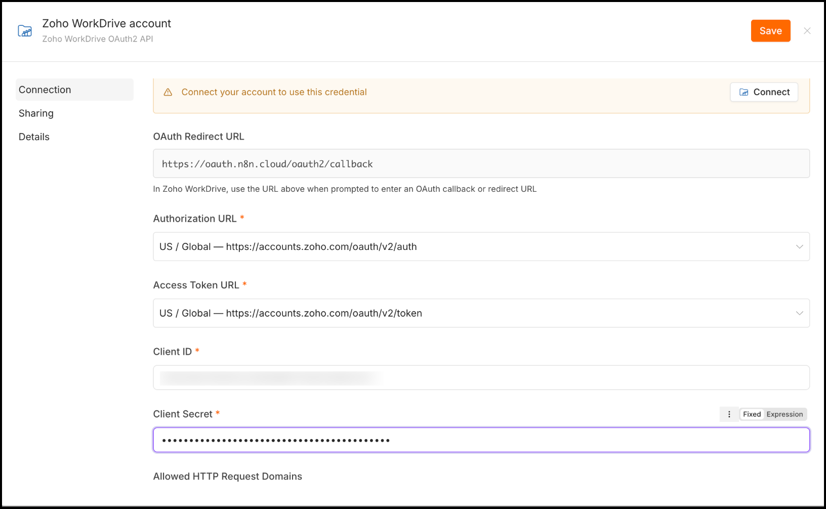The height and width of the screenshot is (509, 826).
Task: Close the credential dialog with X
Action: [807, 31]
